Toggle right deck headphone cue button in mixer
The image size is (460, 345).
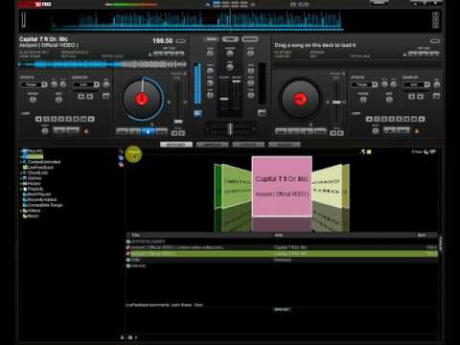[x=262, y=112]
